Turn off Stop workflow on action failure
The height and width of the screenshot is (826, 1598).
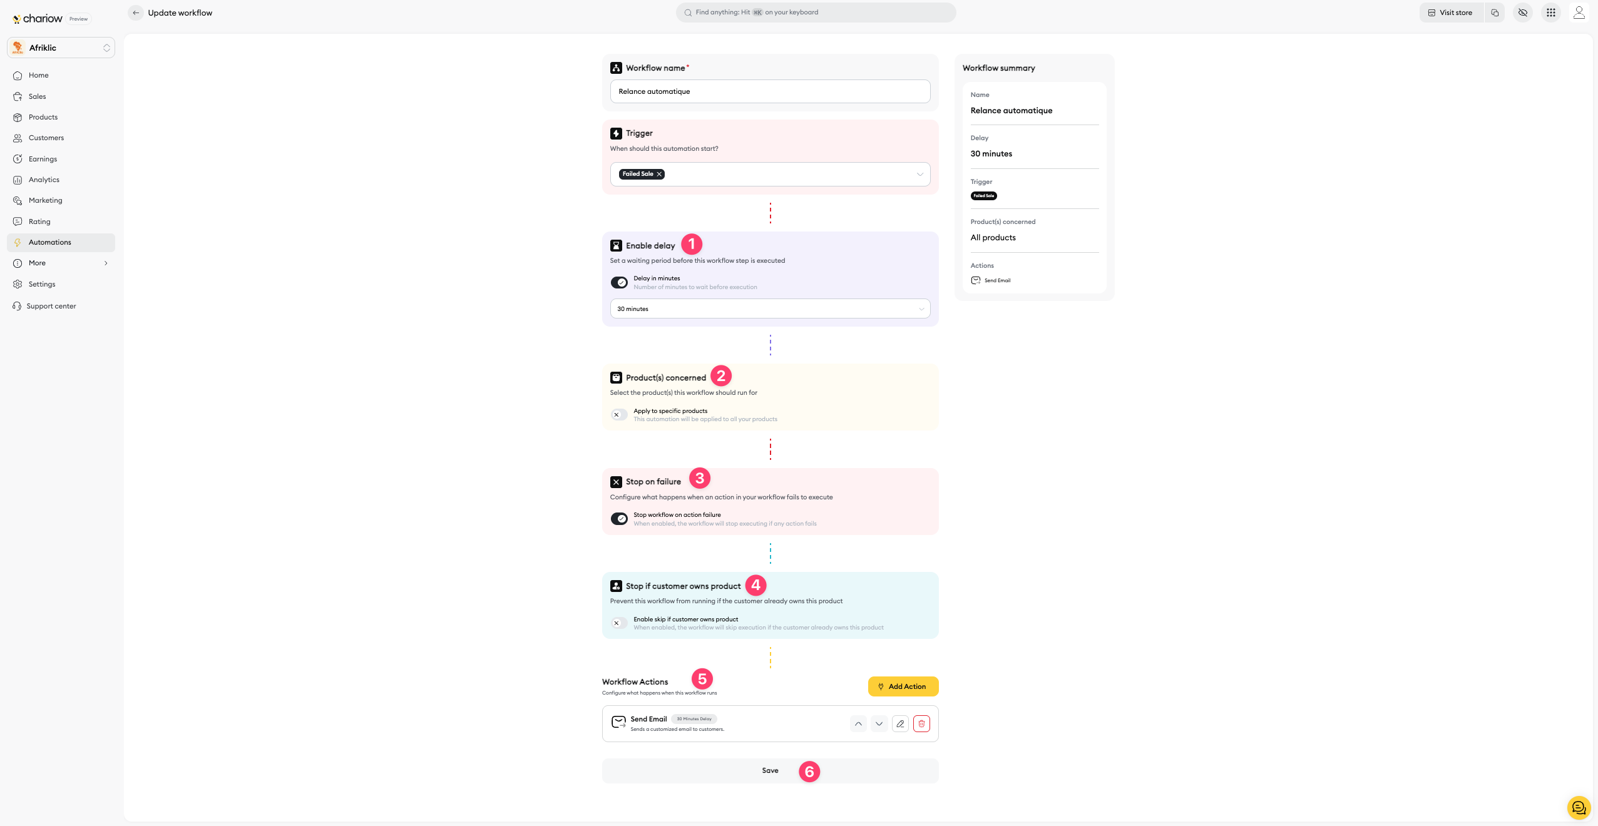[619, 519]
